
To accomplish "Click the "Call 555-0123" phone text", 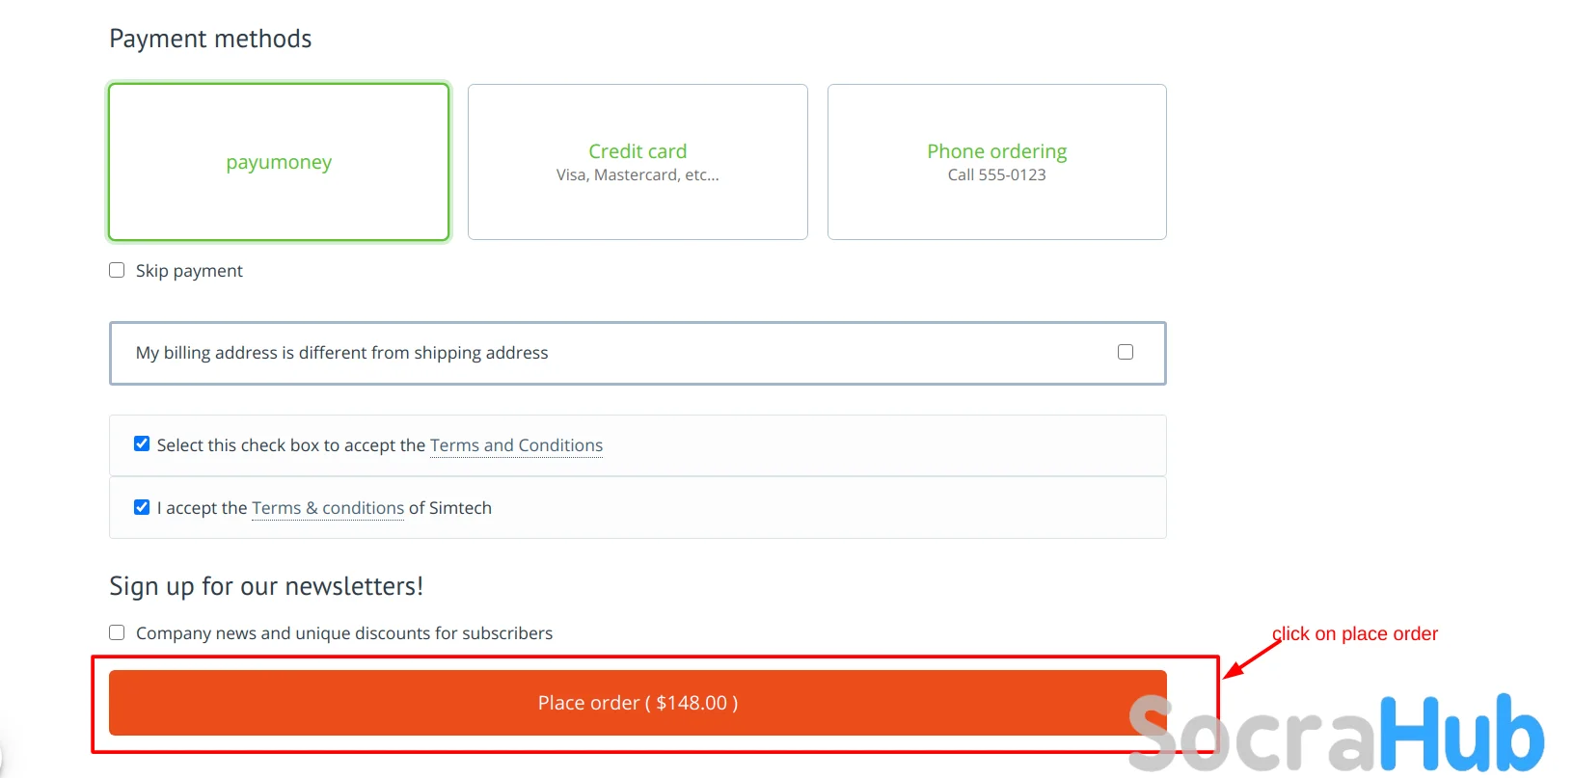I will click(x=996, y=175).
